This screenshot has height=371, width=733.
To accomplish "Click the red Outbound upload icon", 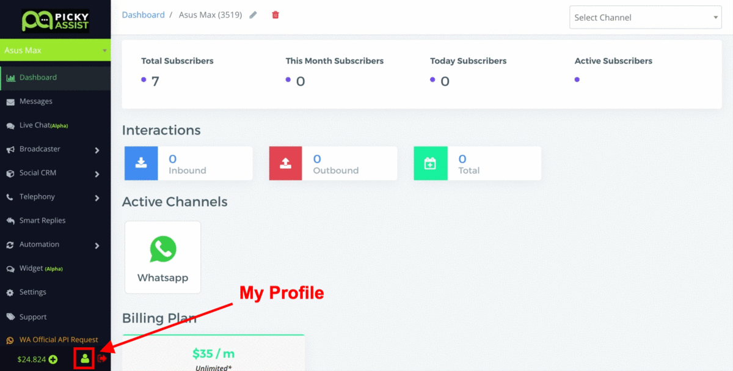I will pos(285,163).
